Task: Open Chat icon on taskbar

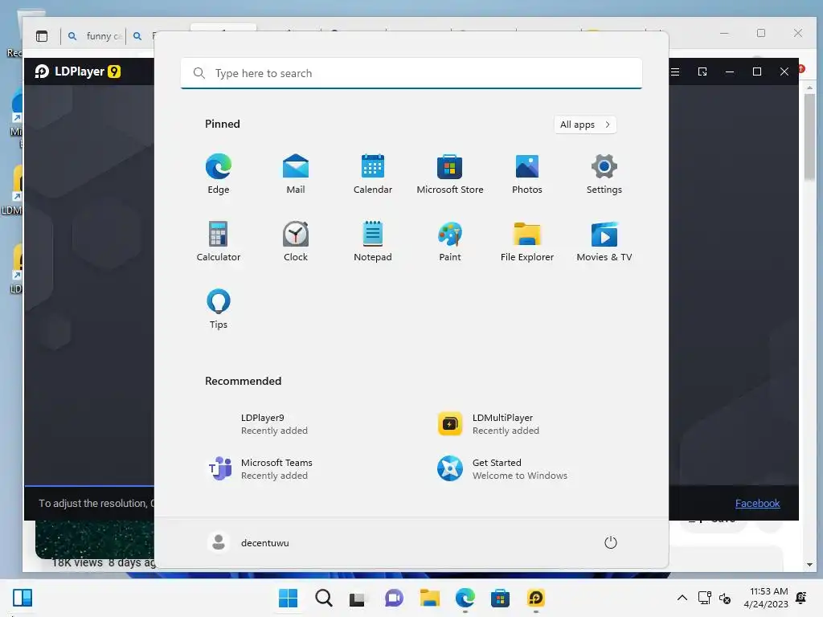Action: (x=394, y=598)
